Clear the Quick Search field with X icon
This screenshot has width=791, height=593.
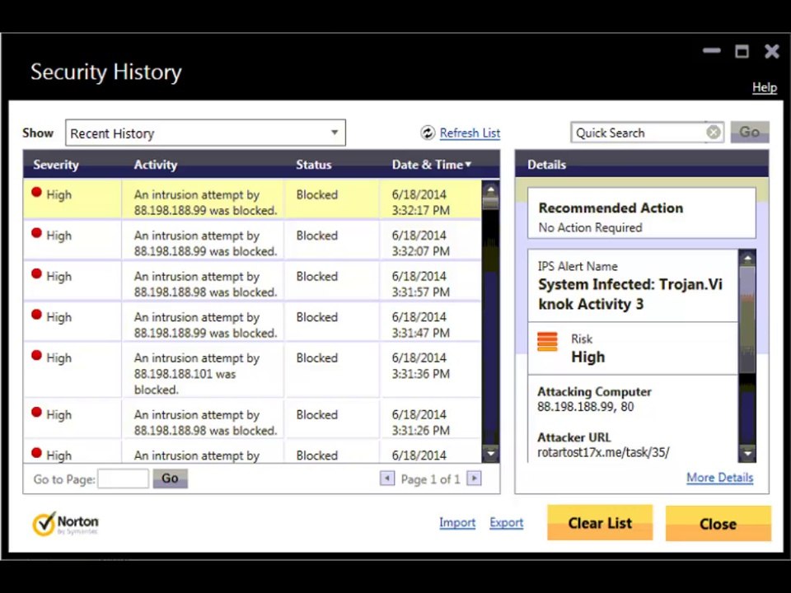(x=713, y=132)
